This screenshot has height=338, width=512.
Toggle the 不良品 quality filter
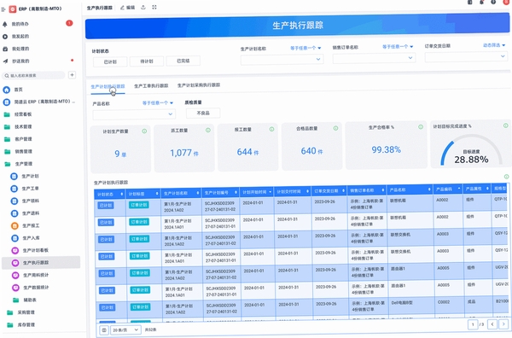pos(203,113)
